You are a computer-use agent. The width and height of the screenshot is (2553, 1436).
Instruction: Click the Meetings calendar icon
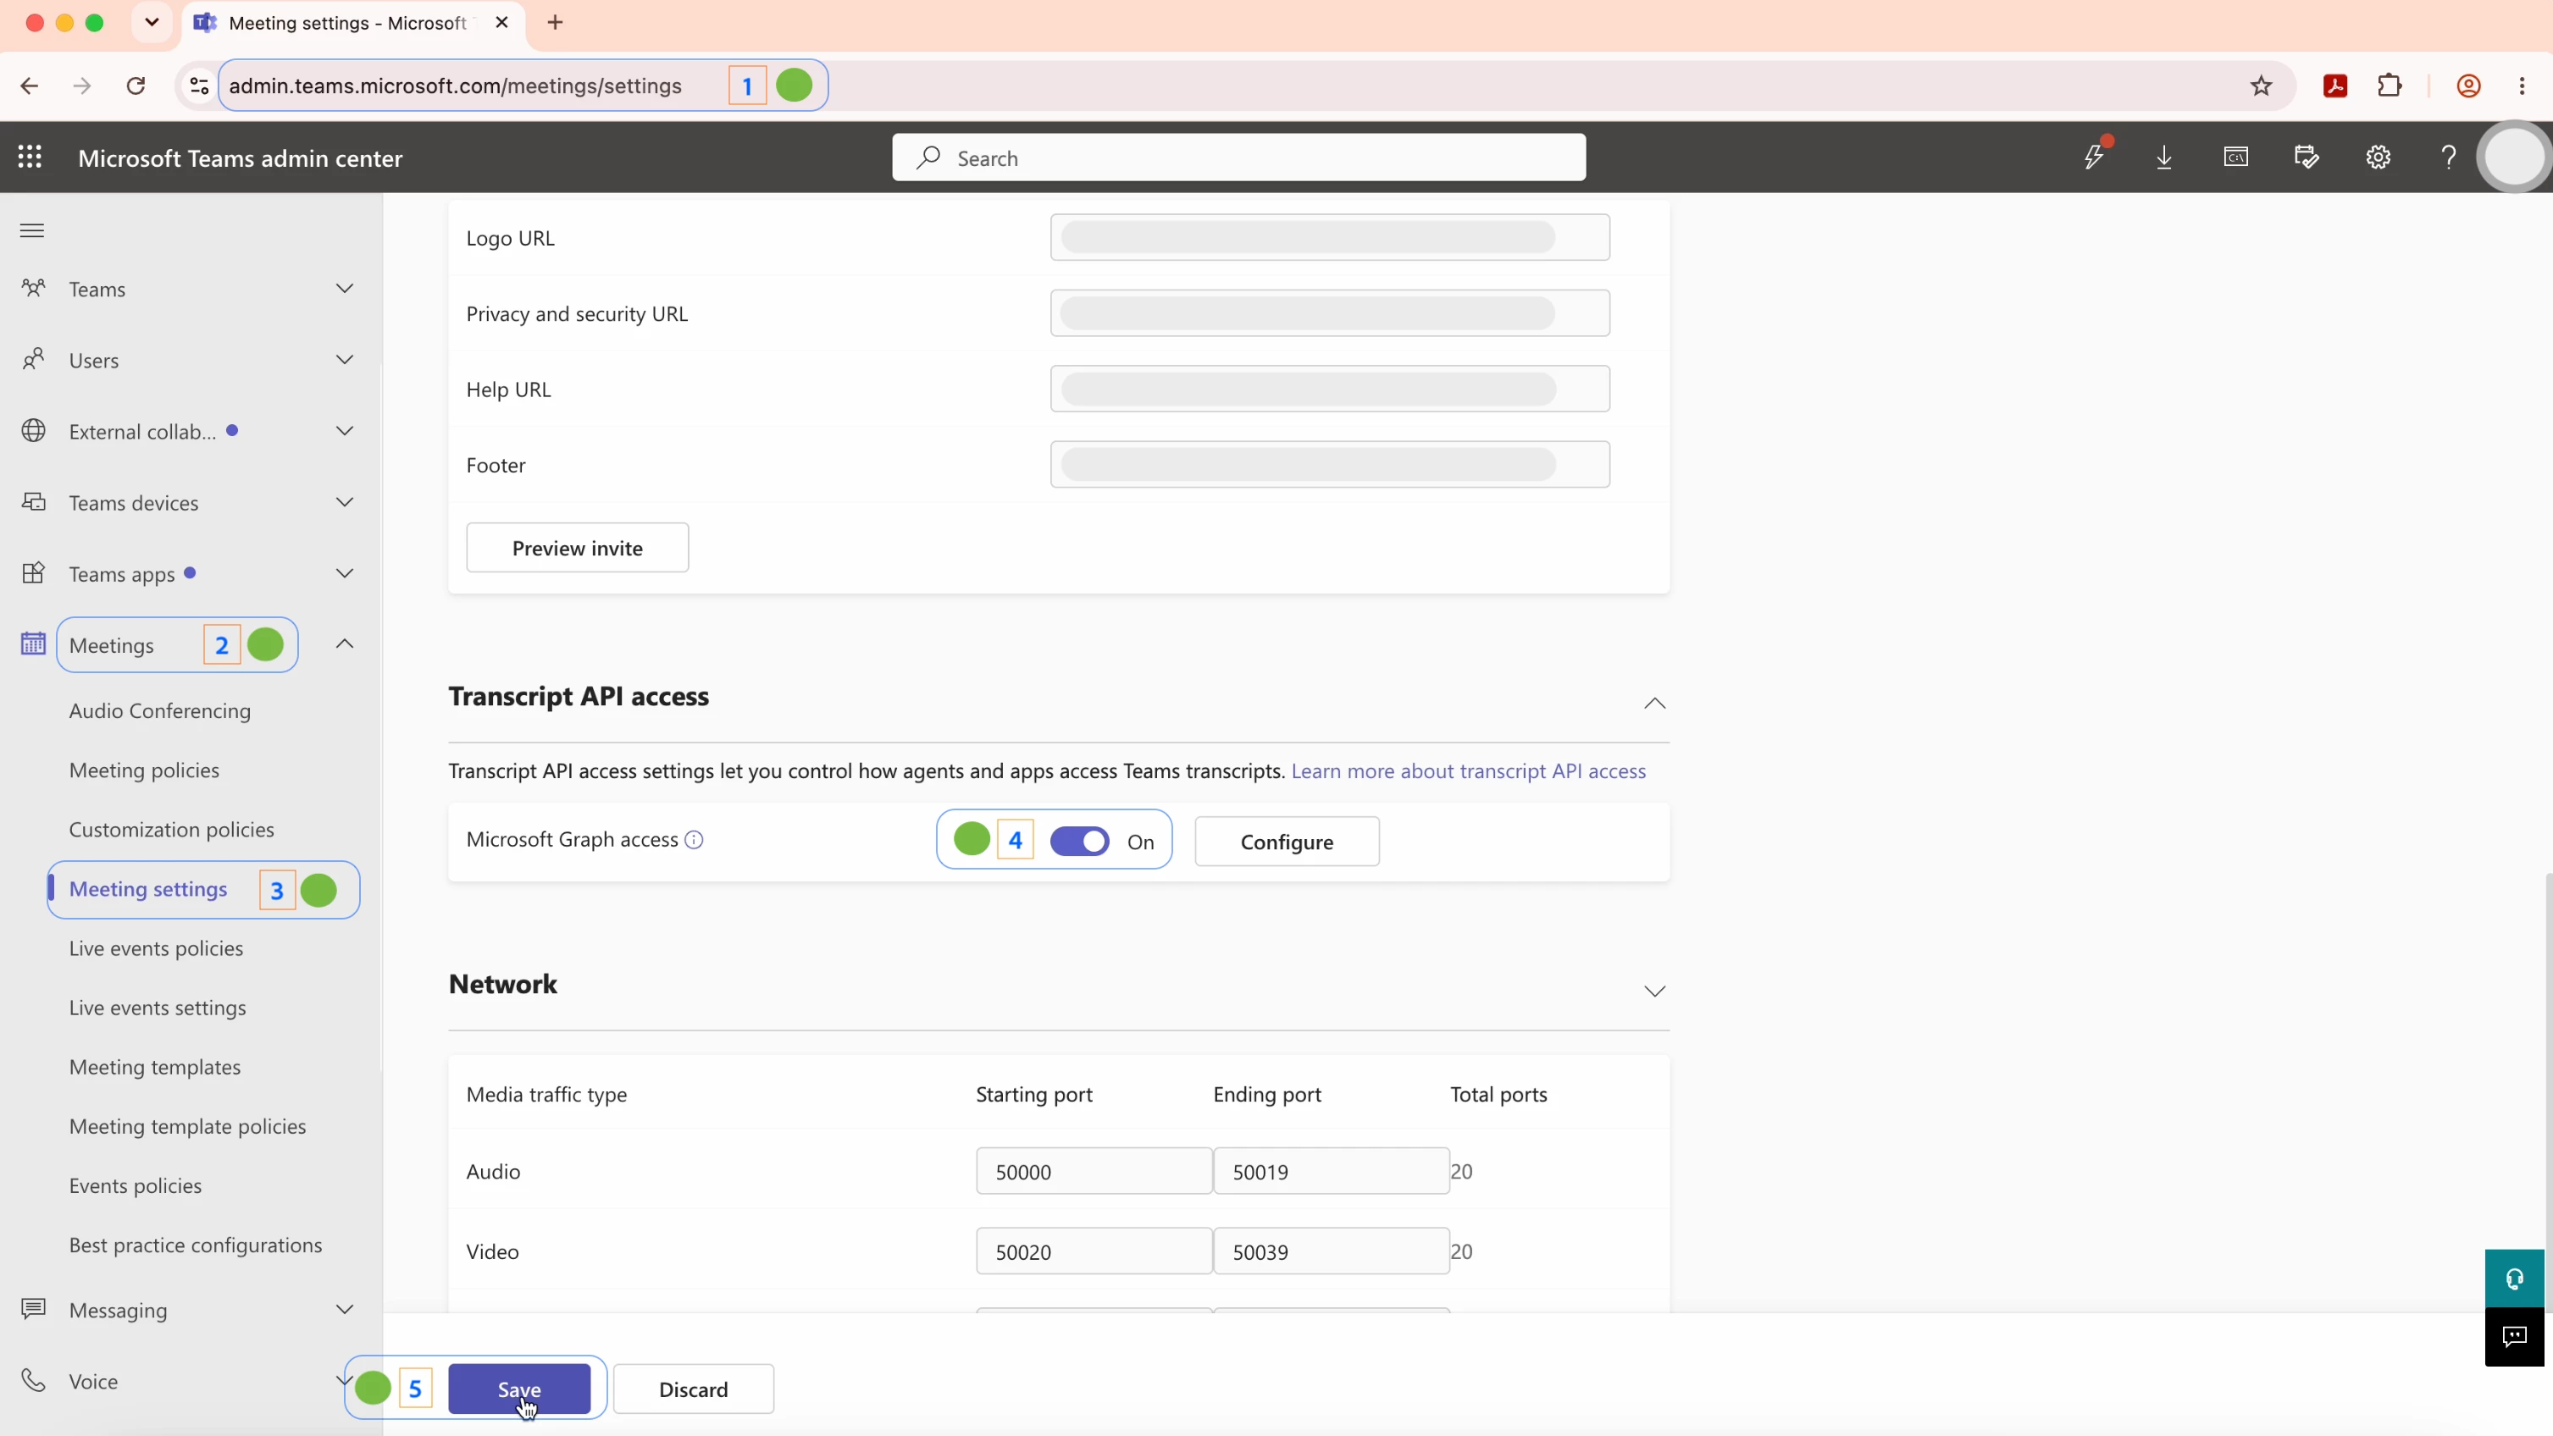pyautogui.click(x=34, y=643)
